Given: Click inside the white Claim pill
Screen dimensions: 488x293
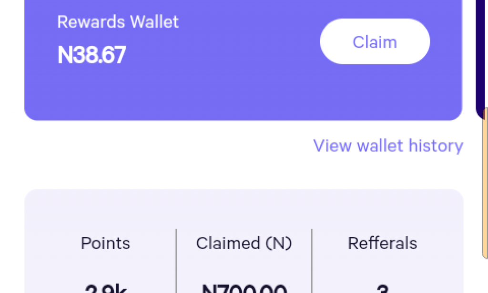Looking at the screenshot, I should point(375,41).
